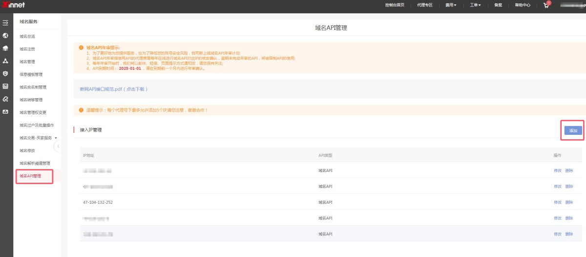This screenshot has height=257, width=586.
Task: Click the cloud server sidebar icon
Action: click(5, 48)
